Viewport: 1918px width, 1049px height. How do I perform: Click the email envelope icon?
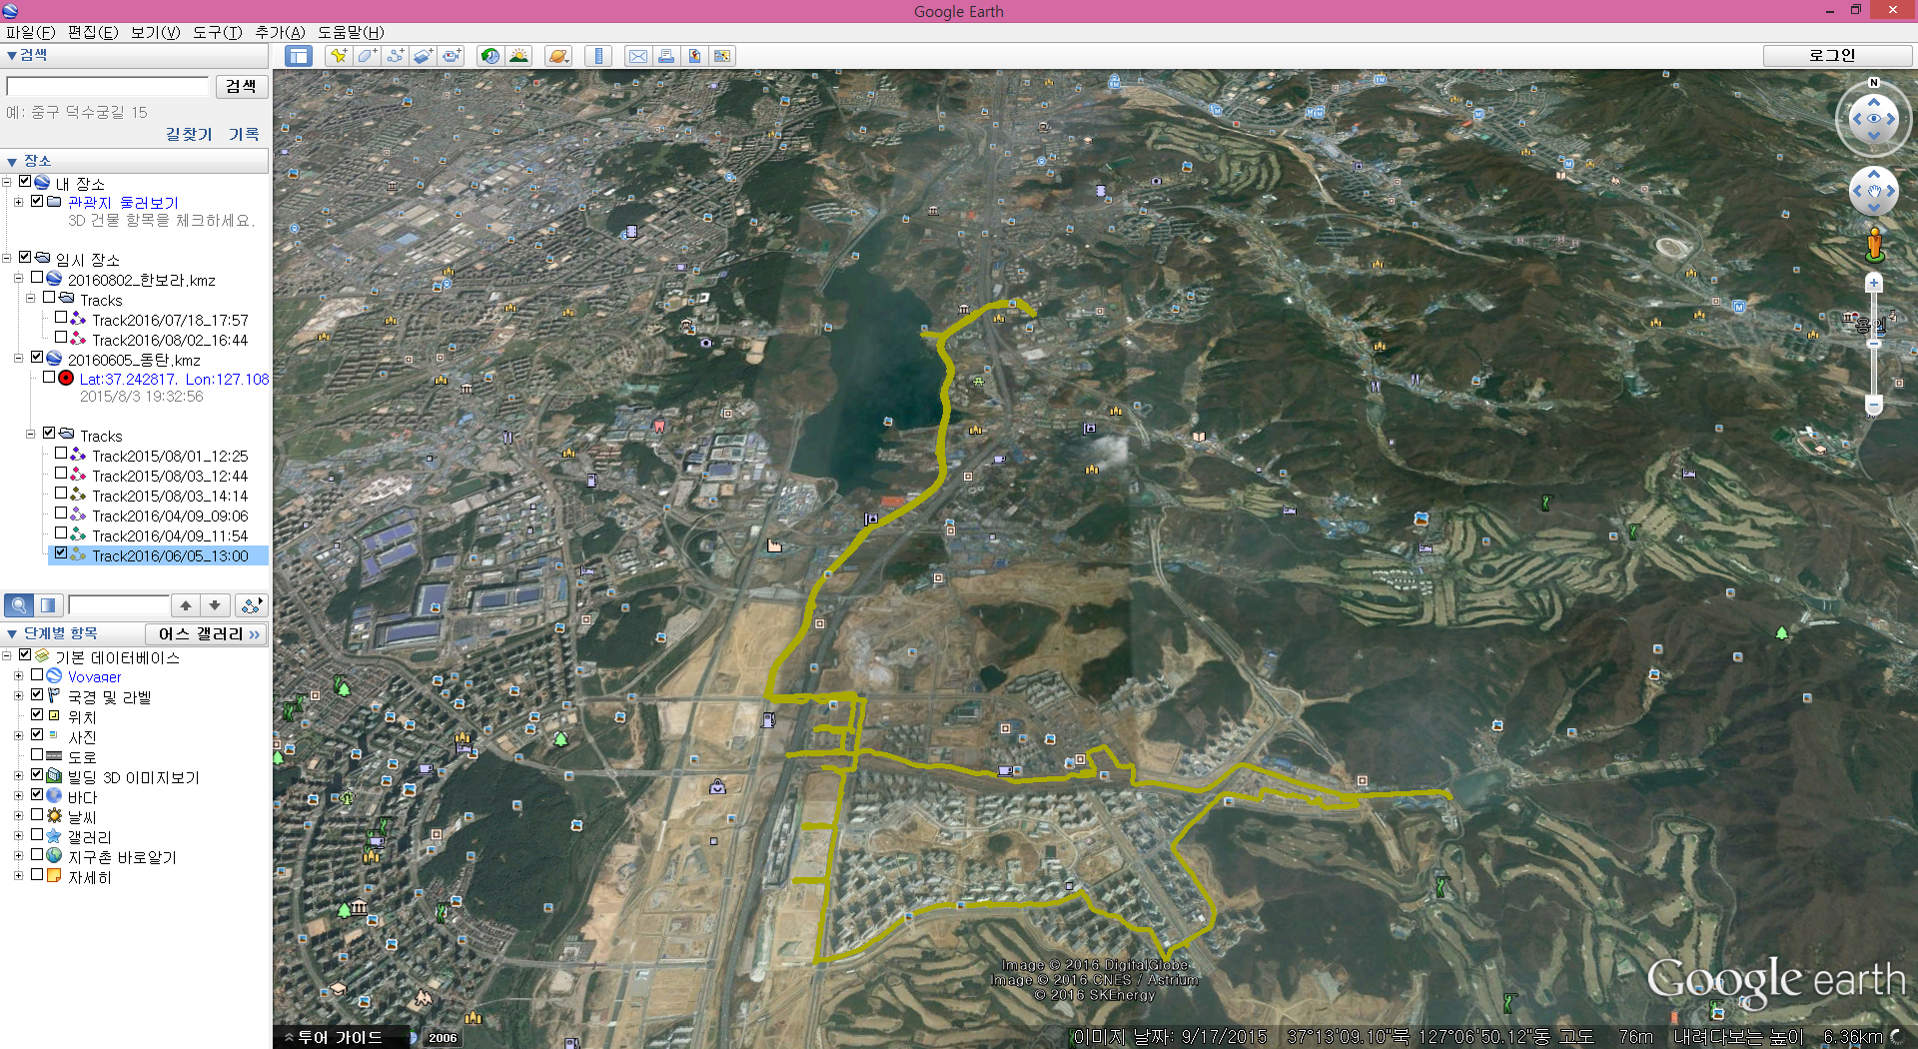pos(637,56)
